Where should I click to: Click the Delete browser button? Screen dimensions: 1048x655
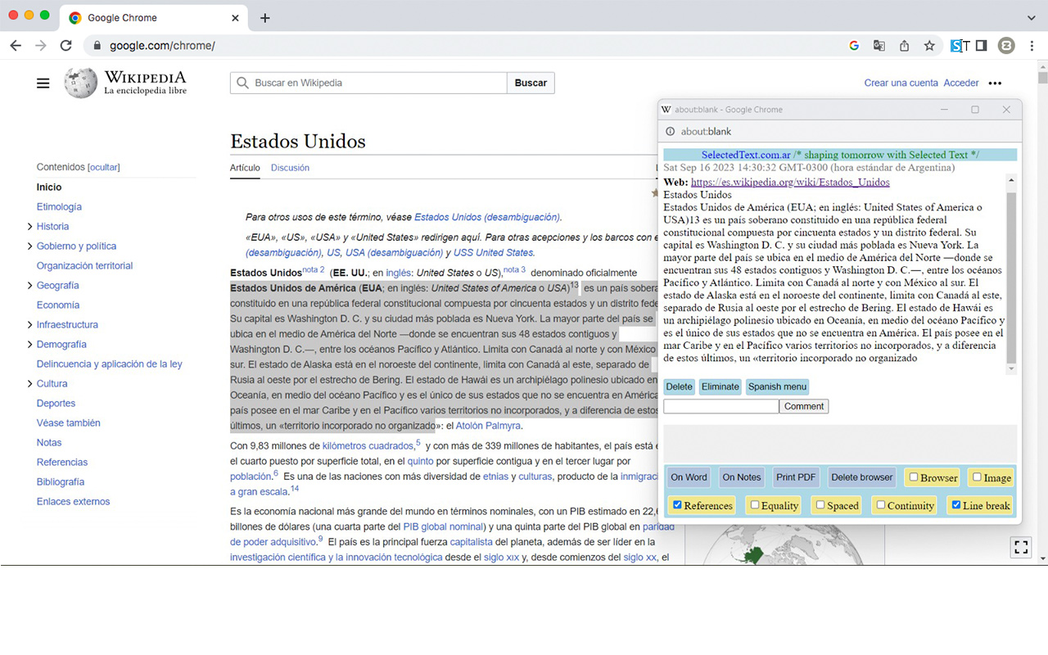click(x=861, y=477)
